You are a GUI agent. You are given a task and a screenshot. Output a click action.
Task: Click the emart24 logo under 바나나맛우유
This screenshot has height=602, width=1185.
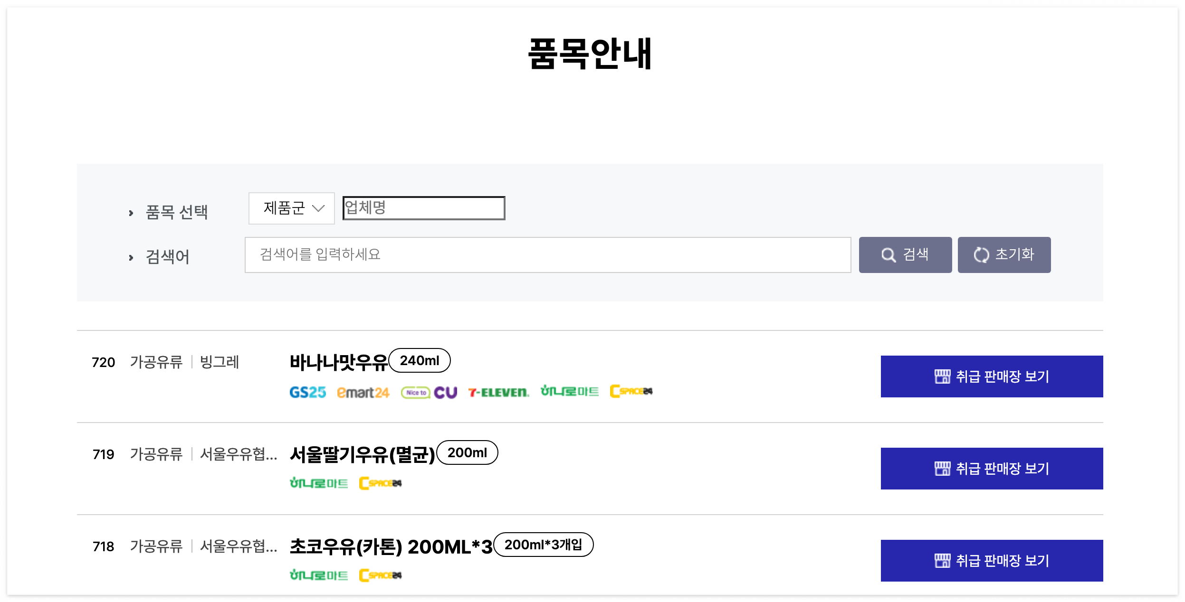click(363, 392)
